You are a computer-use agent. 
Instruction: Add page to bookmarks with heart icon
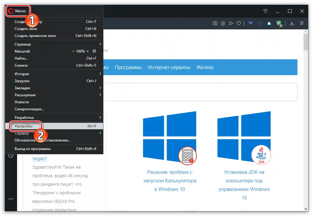(239, 24)
